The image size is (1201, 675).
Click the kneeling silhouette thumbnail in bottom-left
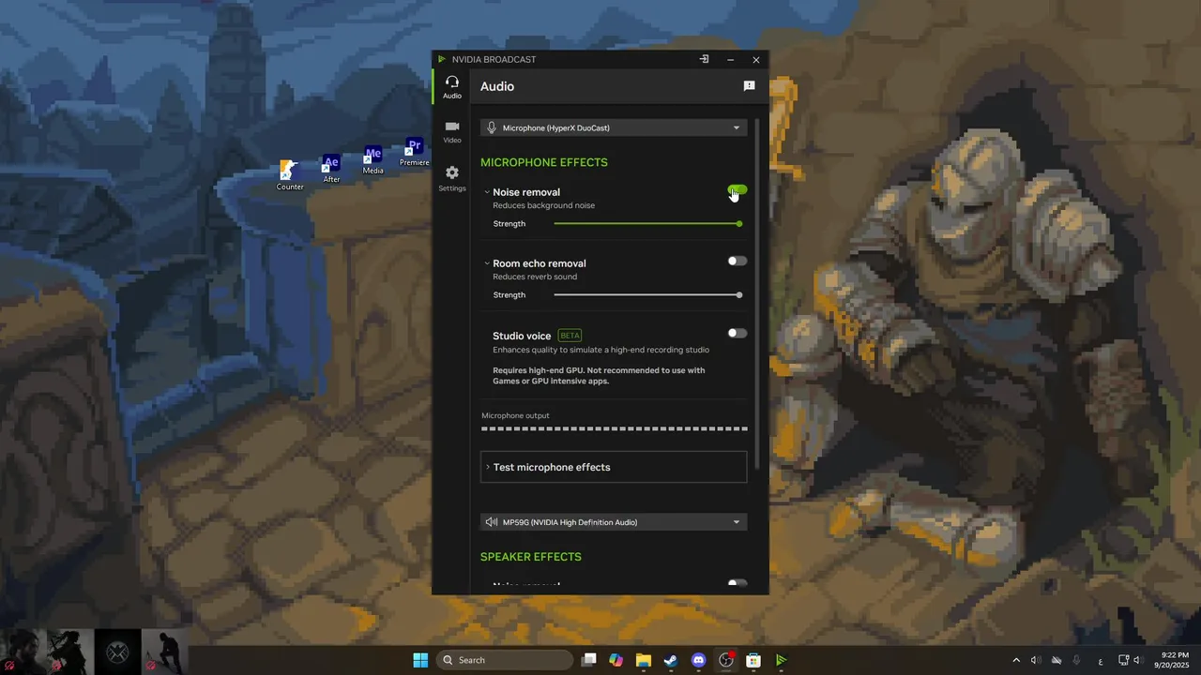pos(164,652)
